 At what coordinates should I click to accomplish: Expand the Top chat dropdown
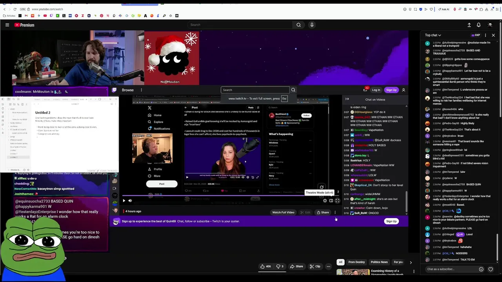(x=433, y=35)
